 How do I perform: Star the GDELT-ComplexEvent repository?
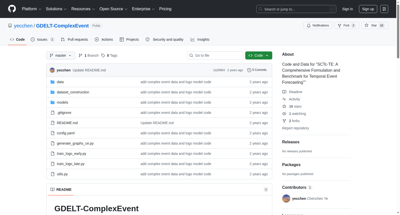click(x=374, y=25)
